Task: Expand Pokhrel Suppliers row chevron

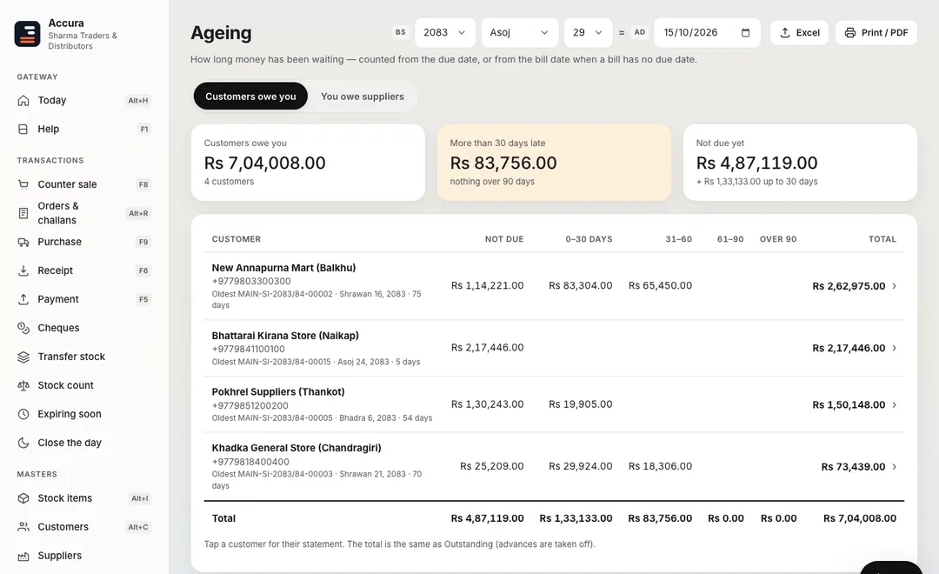Action: pos(894,405)
